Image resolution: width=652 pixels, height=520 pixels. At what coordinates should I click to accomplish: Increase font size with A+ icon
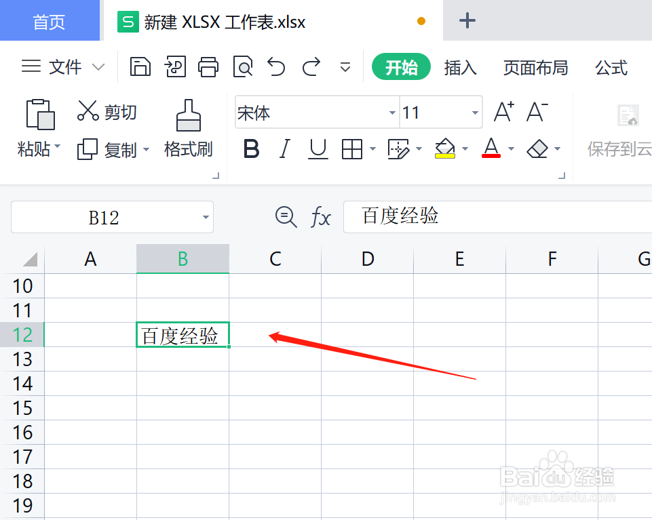(x=504, y=111)
